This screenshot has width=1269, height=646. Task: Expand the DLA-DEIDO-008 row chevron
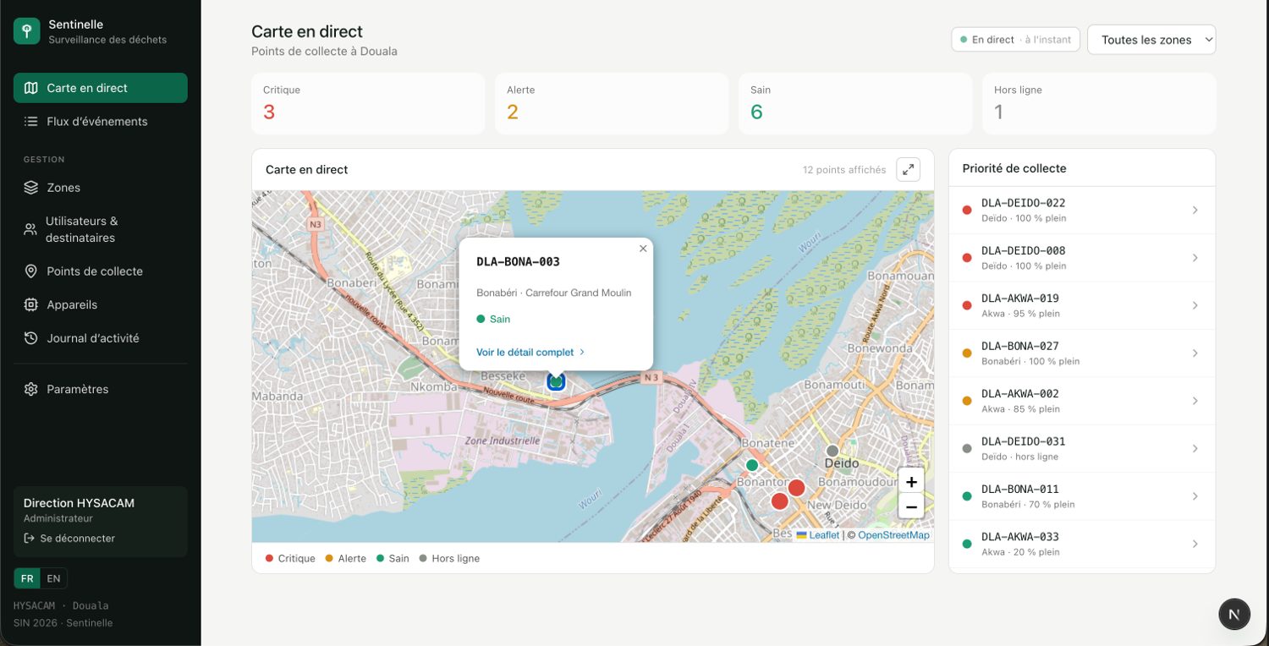(1195, 258)
